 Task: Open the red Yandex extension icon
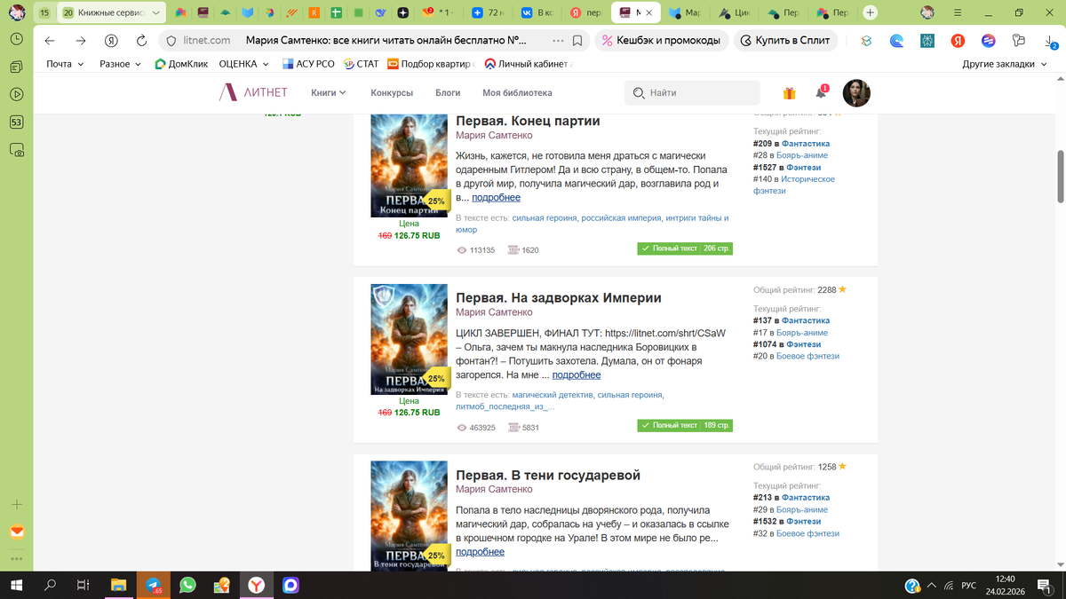click(x=959, y=41)
